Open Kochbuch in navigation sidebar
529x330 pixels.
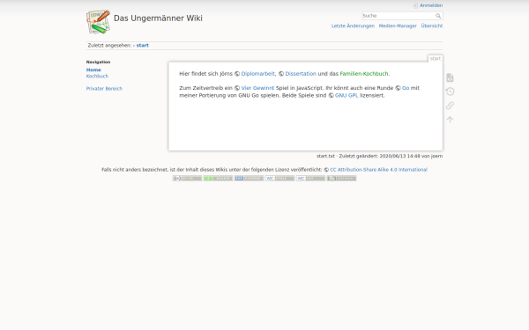tap(97, 76)
